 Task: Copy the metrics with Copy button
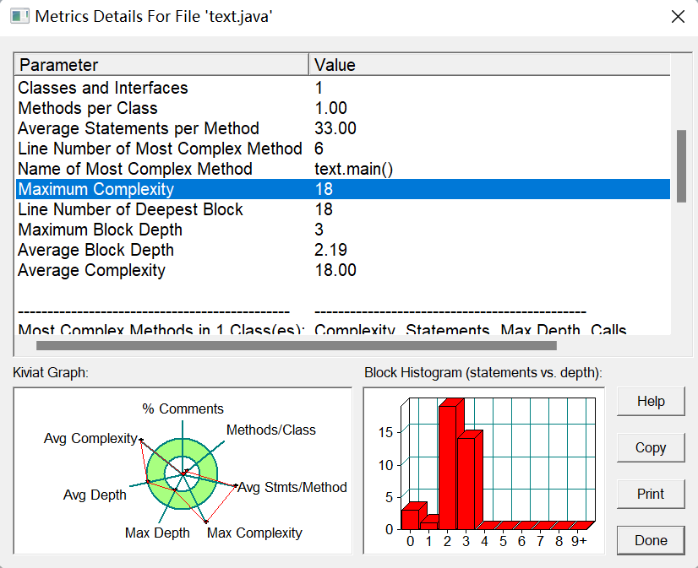coord(651,447)
